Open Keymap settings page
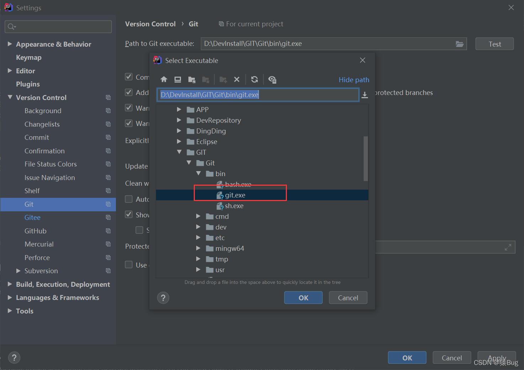Image resolution: width=524 pixels, height=370 pixels. (x=29, y=57)
